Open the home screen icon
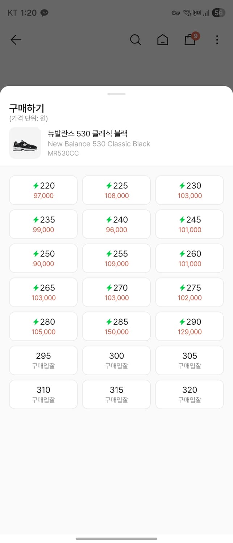This screenshot has width=233, height=543. 163,40
